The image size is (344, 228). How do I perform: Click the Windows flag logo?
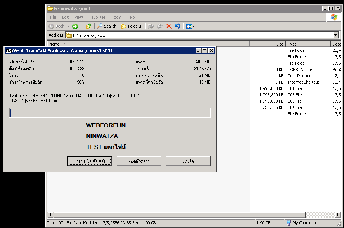(334, 17)
